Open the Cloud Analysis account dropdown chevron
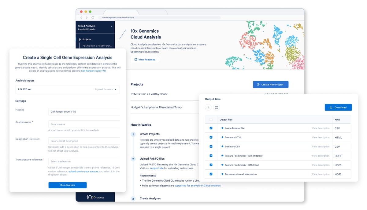The width and height of the screenshot is (367, 210). coord(111,27)
